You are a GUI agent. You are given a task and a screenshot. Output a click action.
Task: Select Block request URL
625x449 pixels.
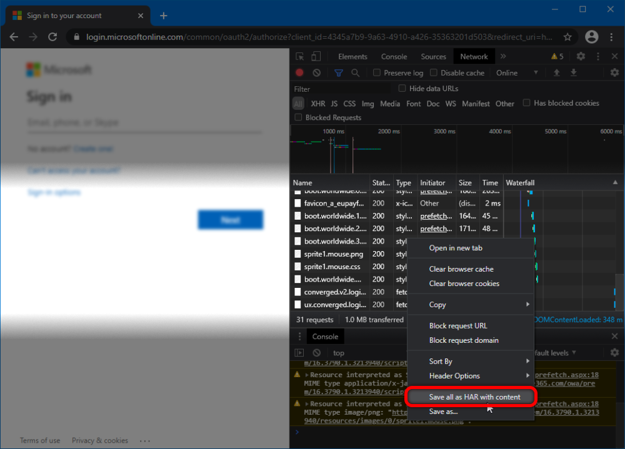click(x=471, y=325)
